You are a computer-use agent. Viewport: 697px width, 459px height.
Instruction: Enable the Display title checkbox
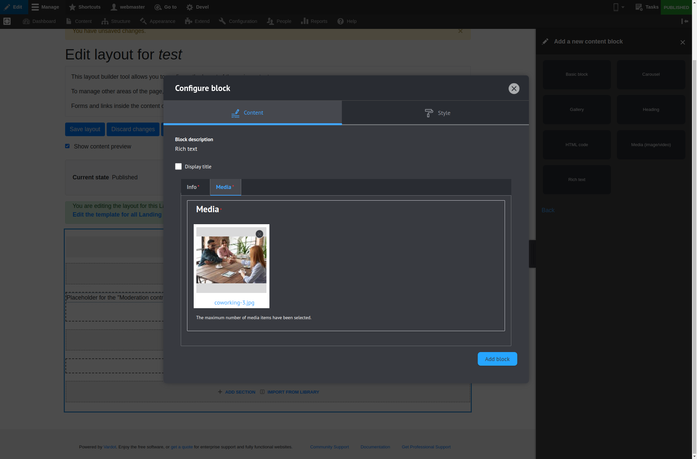[x=178, y=166]
